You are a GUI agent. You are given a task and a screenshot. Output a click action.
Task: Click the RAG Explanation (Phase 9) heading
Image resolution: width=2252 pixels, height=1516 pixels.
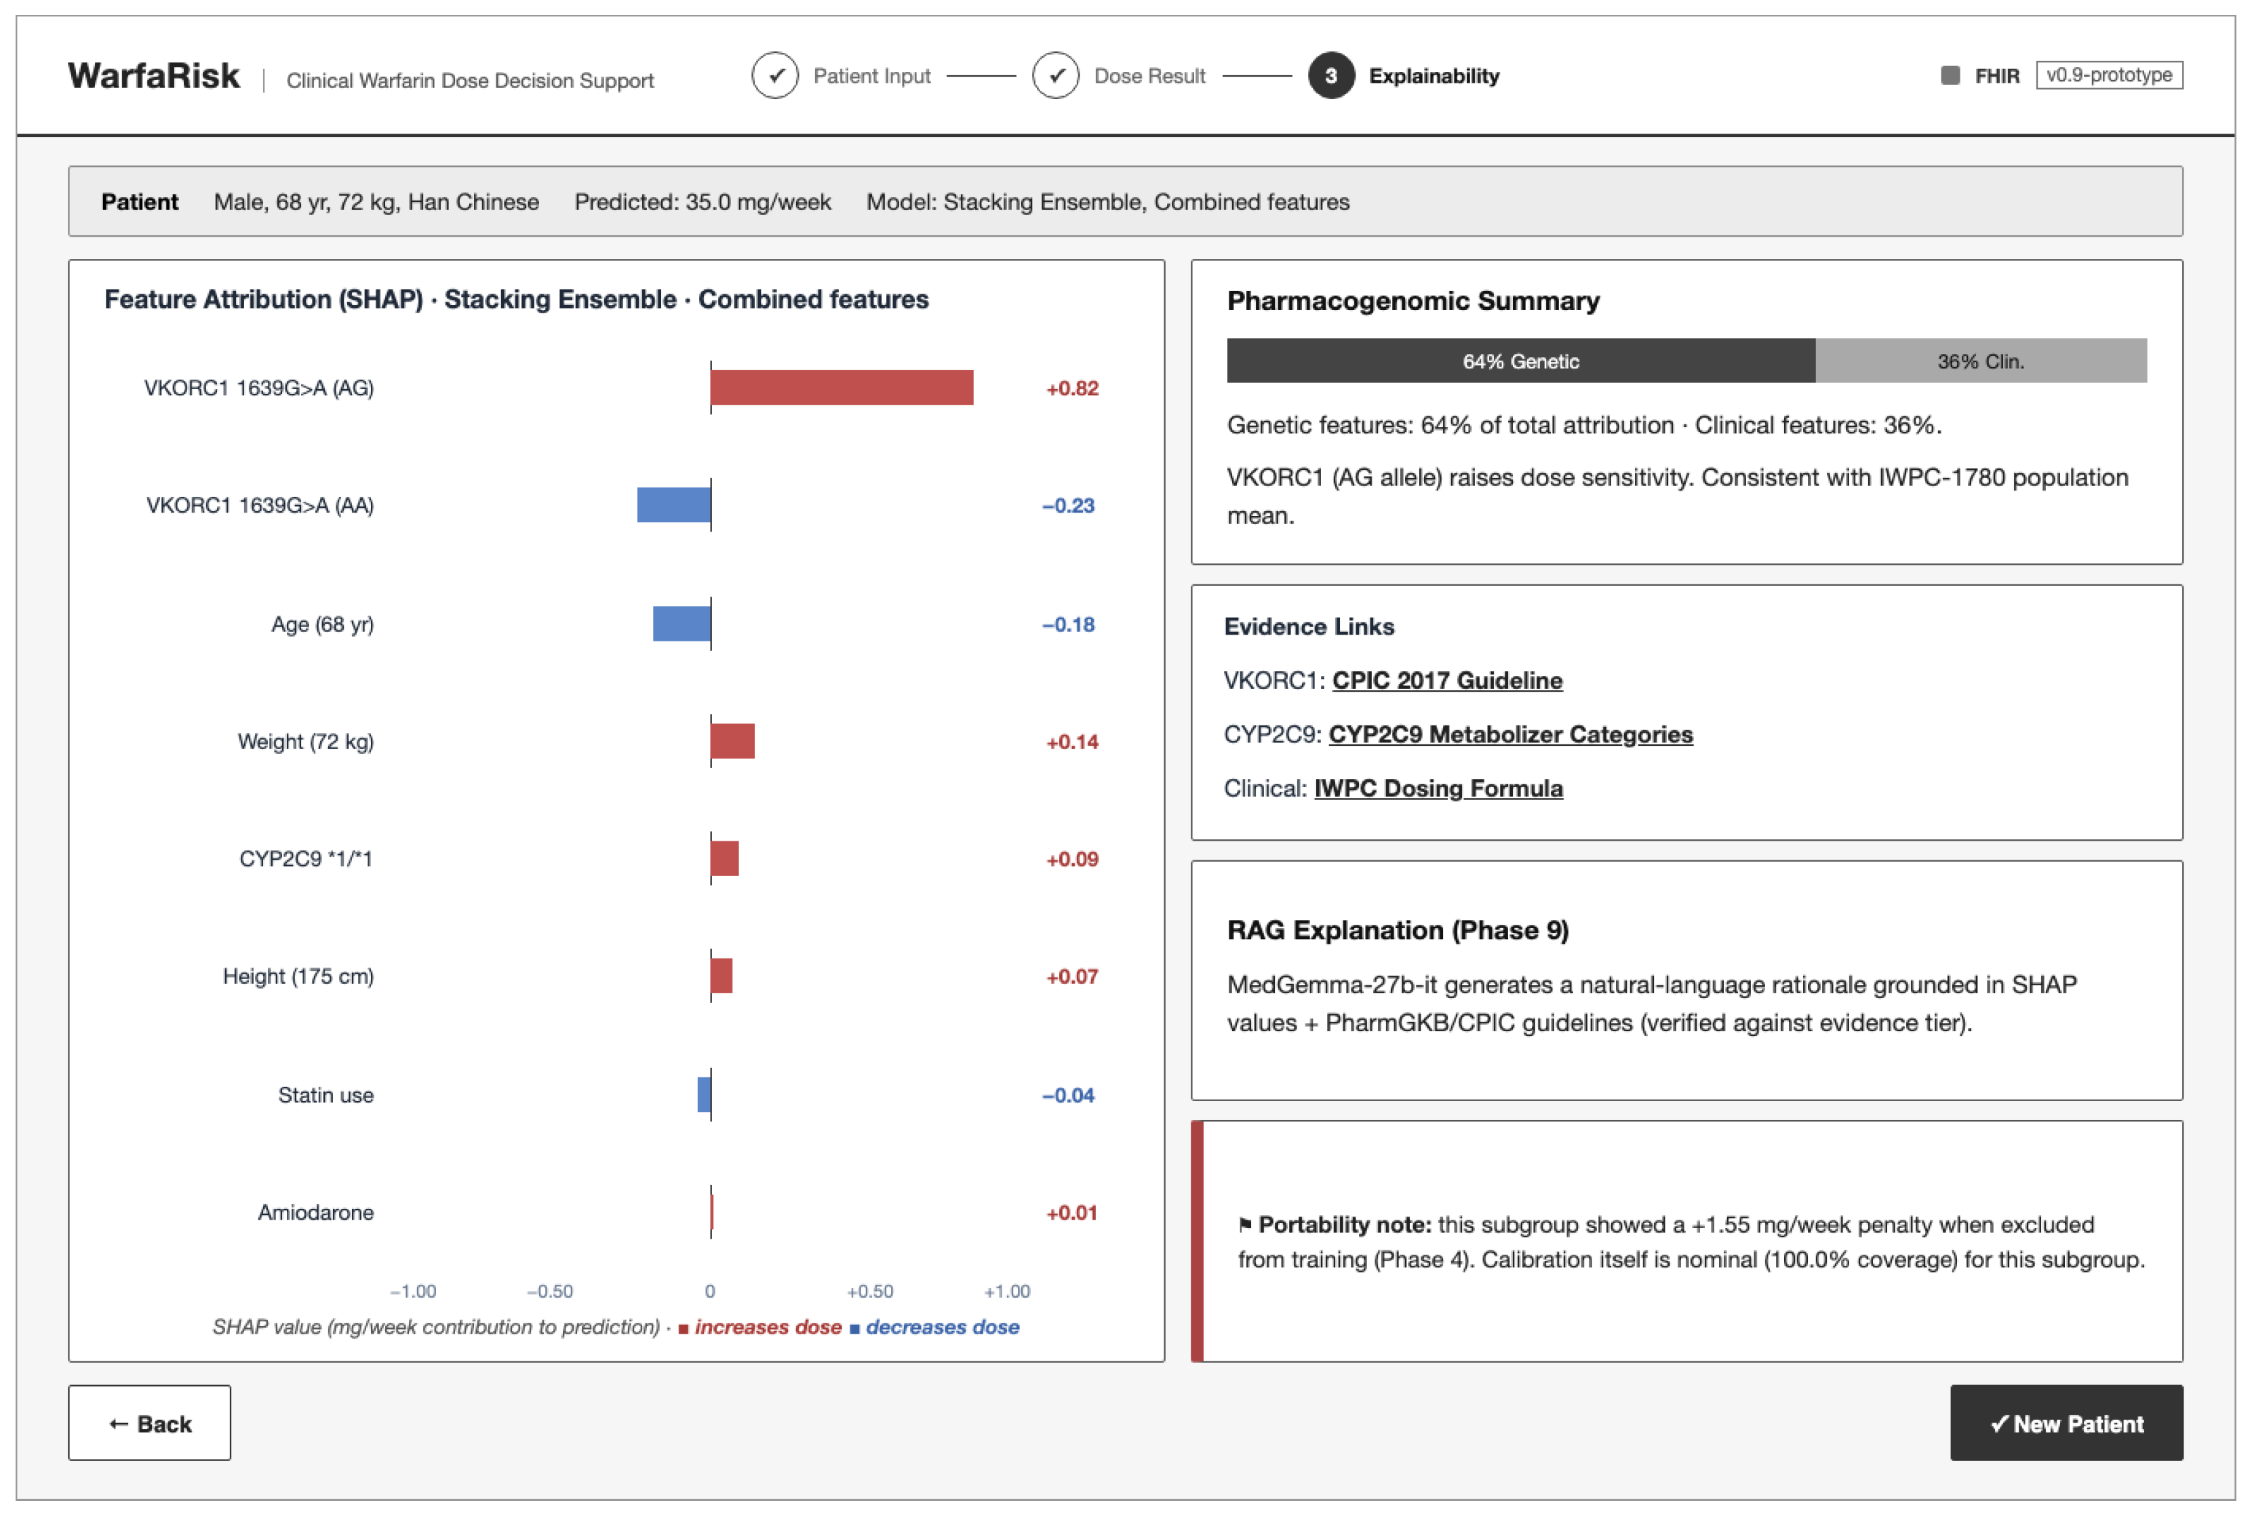point(1397,930)
